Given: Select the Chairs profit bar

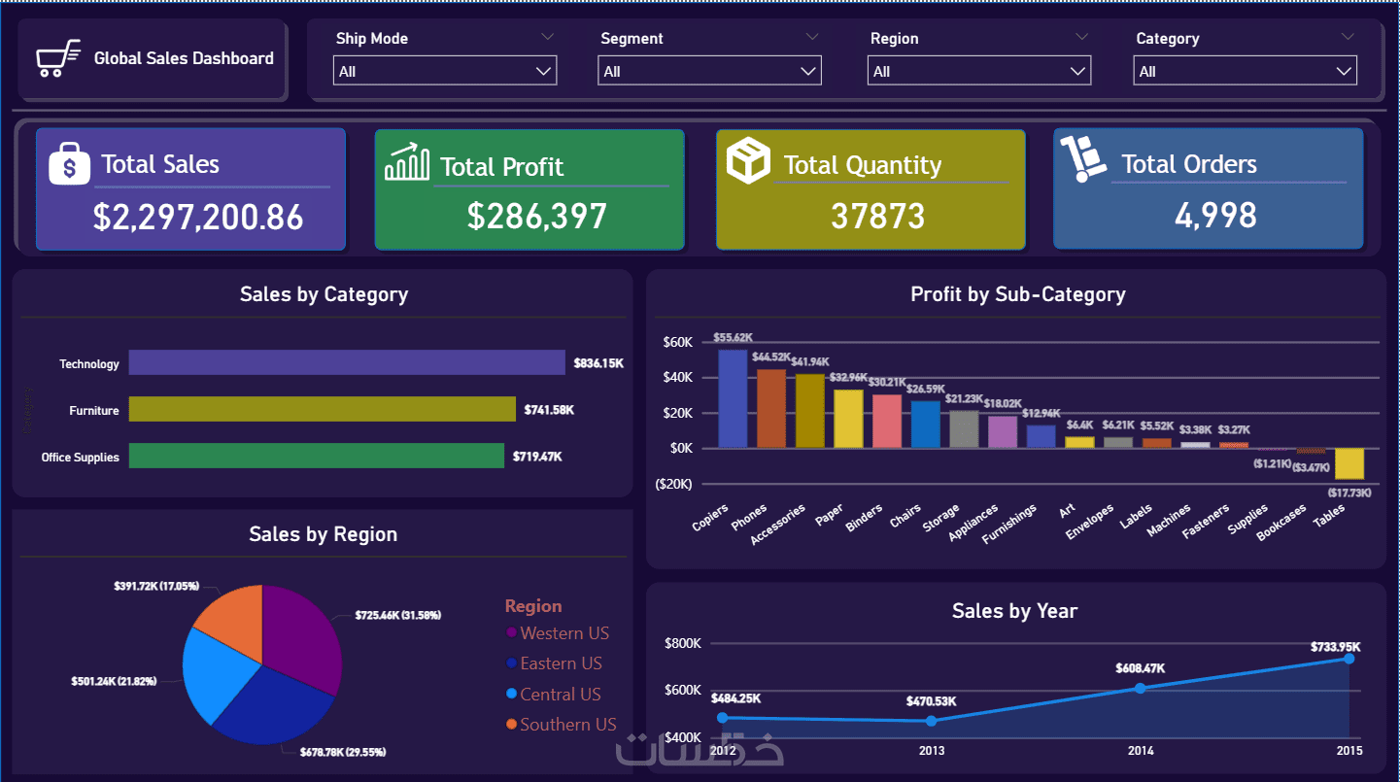Looking at the screenshot, I should pyautogui.click(x=925, y=425).
